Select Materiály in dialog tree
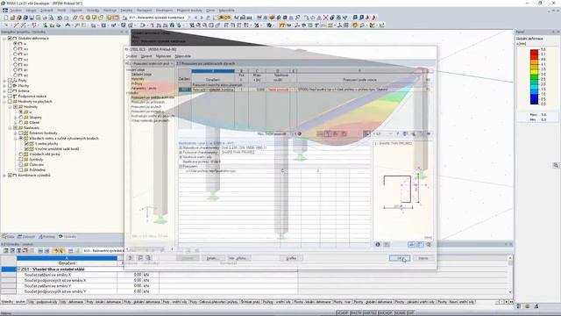 [x=138, y=79]
